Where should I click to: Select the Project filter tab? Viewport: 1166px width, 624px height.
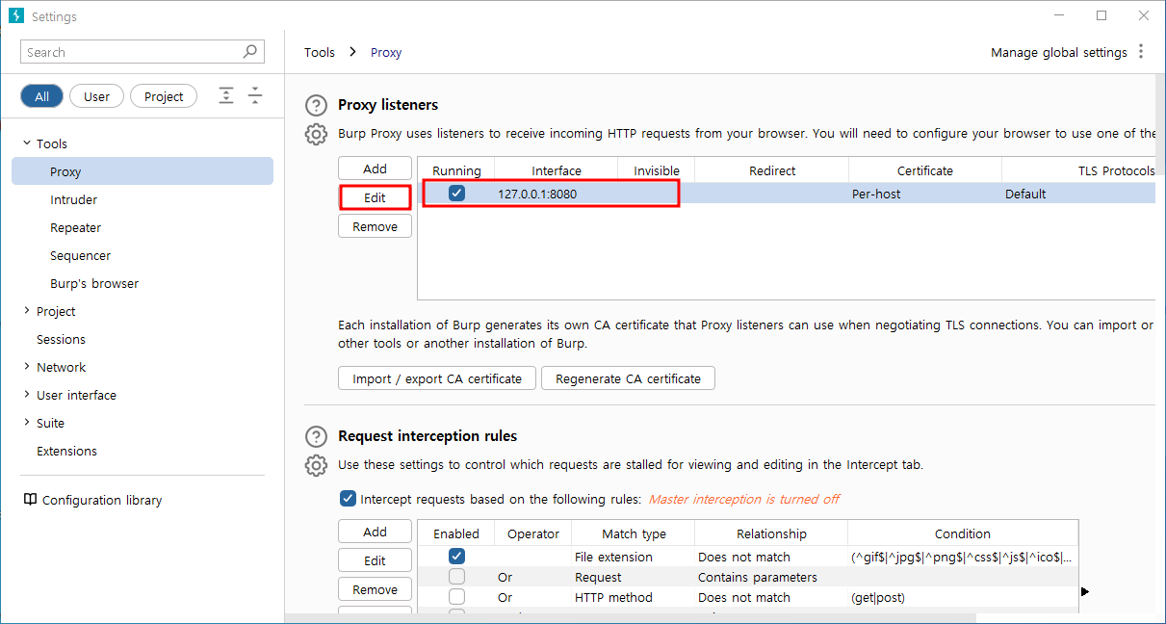(164, 96)
